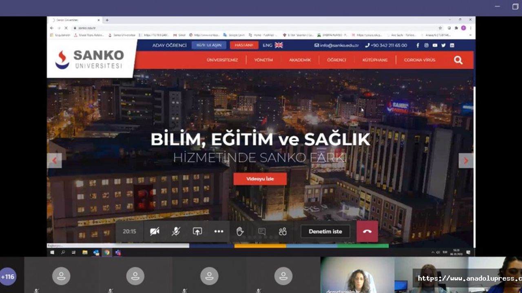Click the Videoyu İzle button
The height and width of the screenshot is (293, 522).
click(x=260, y=179)
